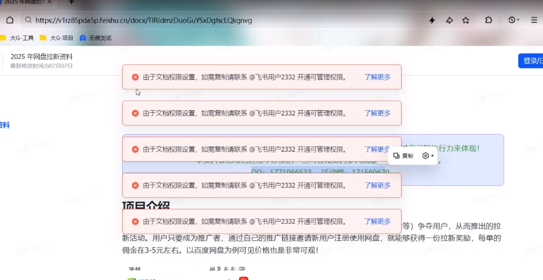Screen dimensions: 543x280
Task: Click 了解更多 in the bottom notification
Action: (377, 222)
